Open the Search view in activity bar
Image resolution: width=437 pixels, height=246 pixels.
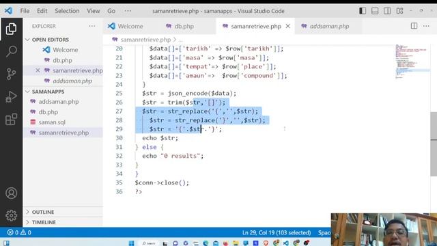(x=11, y=51)
